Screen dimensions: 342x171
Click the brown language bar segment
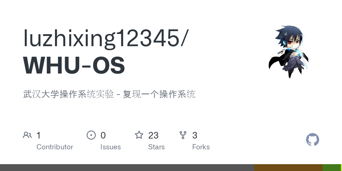pos(288,168)
